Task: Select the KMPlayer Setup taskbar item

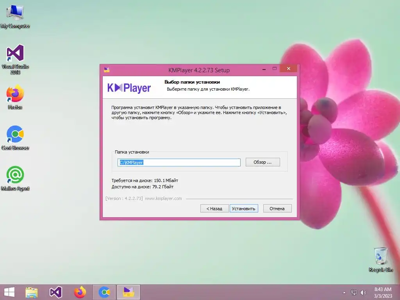Action: point(128,292)
